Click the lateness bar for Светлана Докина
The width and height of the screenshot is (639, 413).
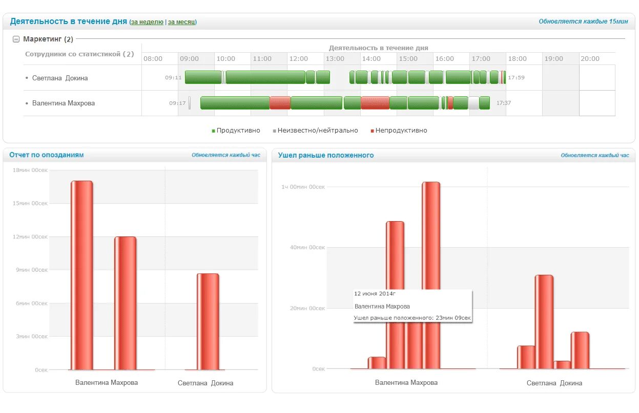pos(208,321)
